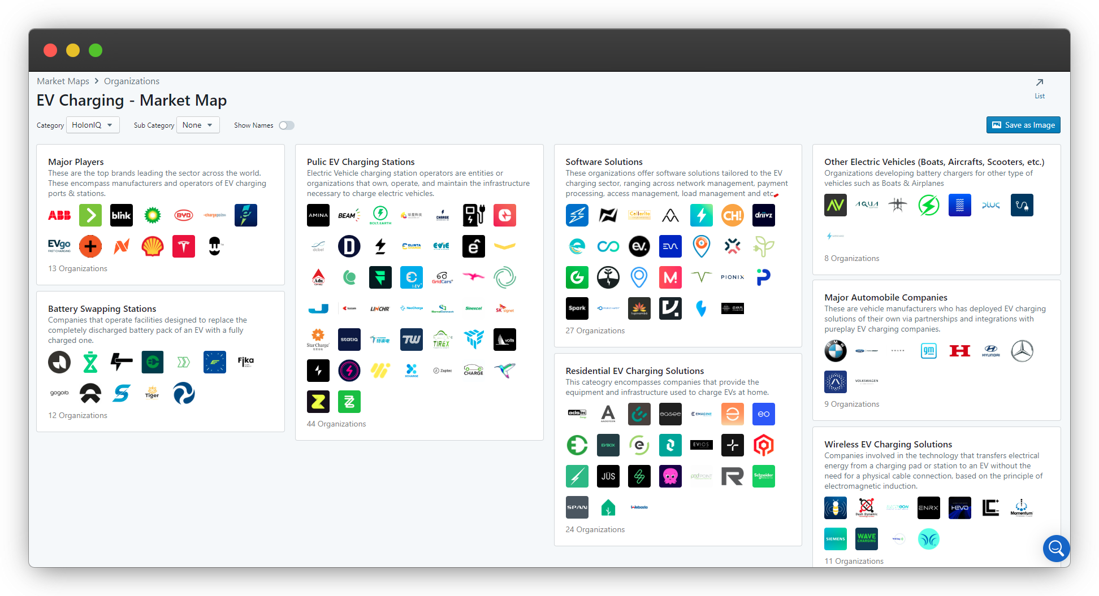
Task: Select the Schneider Electric logo
Action: coord(764,476)
